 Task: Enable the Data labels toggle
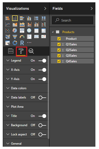pos(42,98)
